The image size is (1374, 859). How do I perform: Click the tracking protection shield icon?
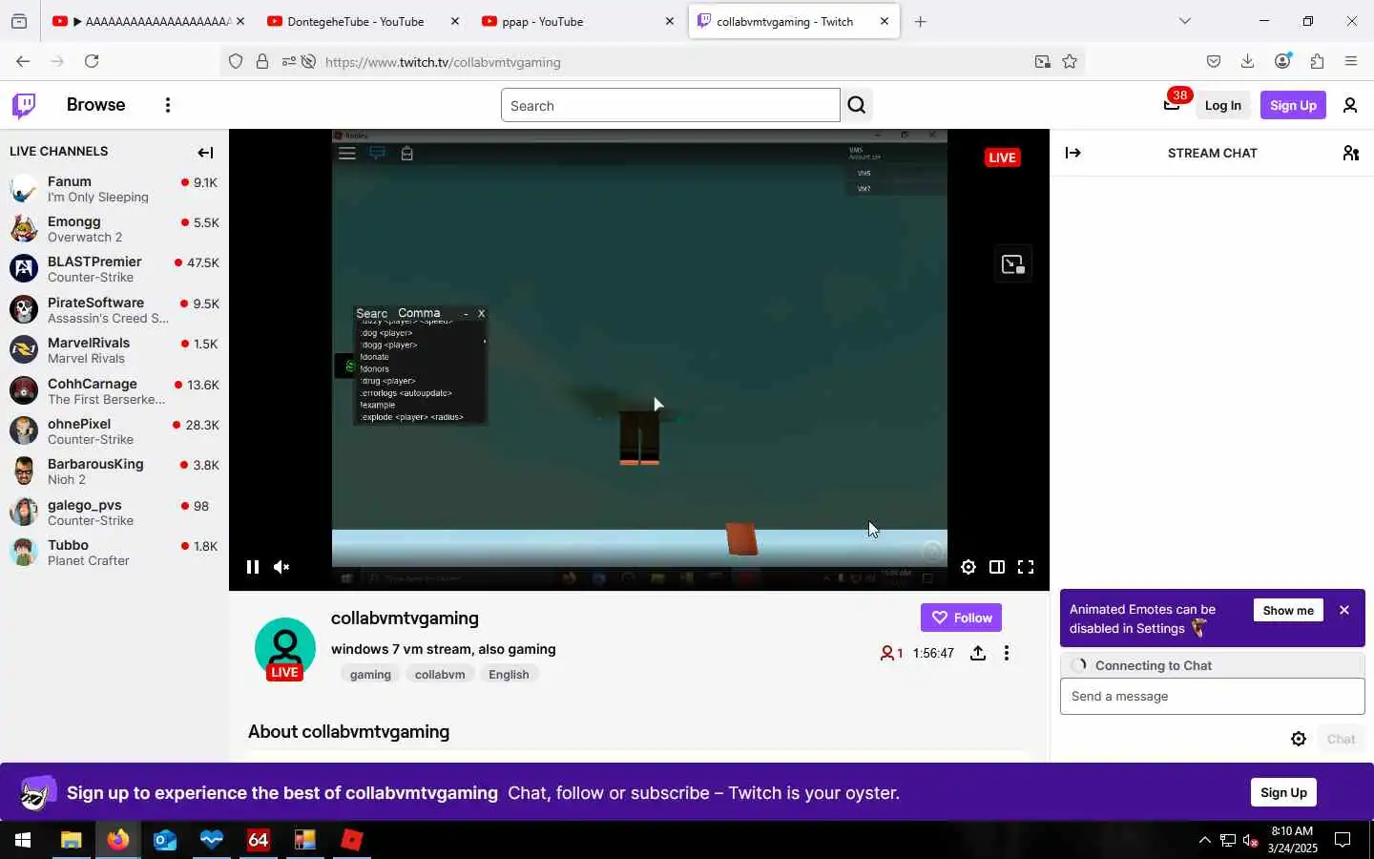point(236,62)
